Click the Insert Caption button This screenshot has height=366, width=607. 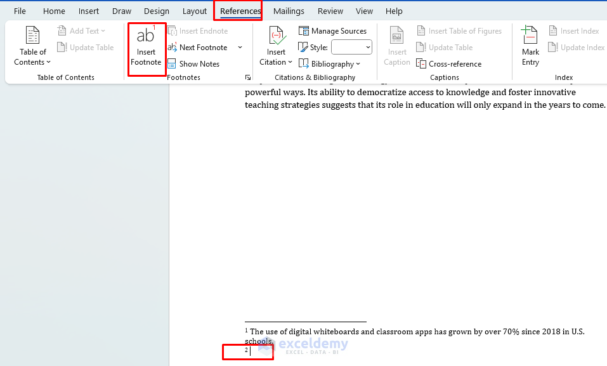(x=397, y=46)
